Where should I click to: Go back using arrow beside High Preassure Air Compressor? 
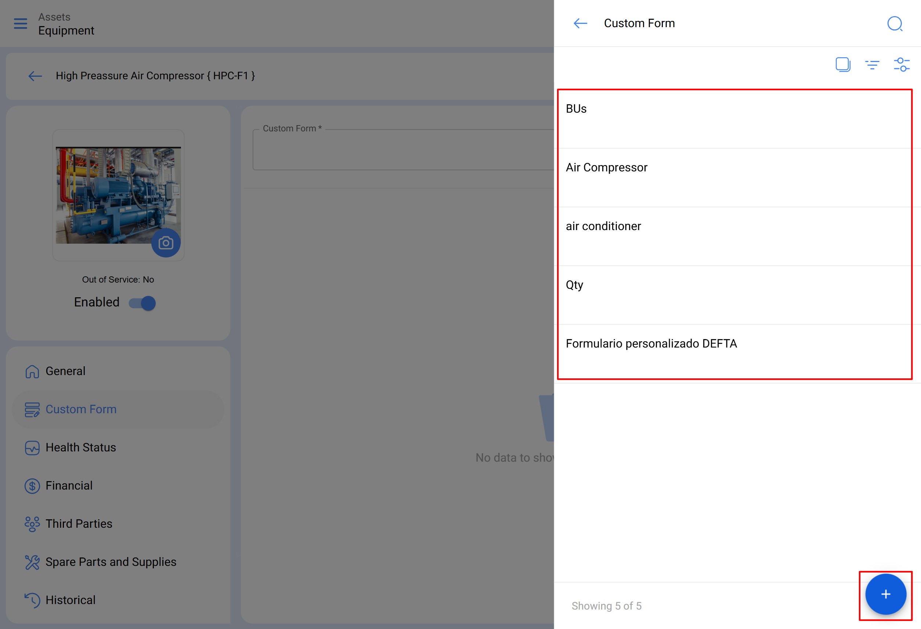(35, 76)
